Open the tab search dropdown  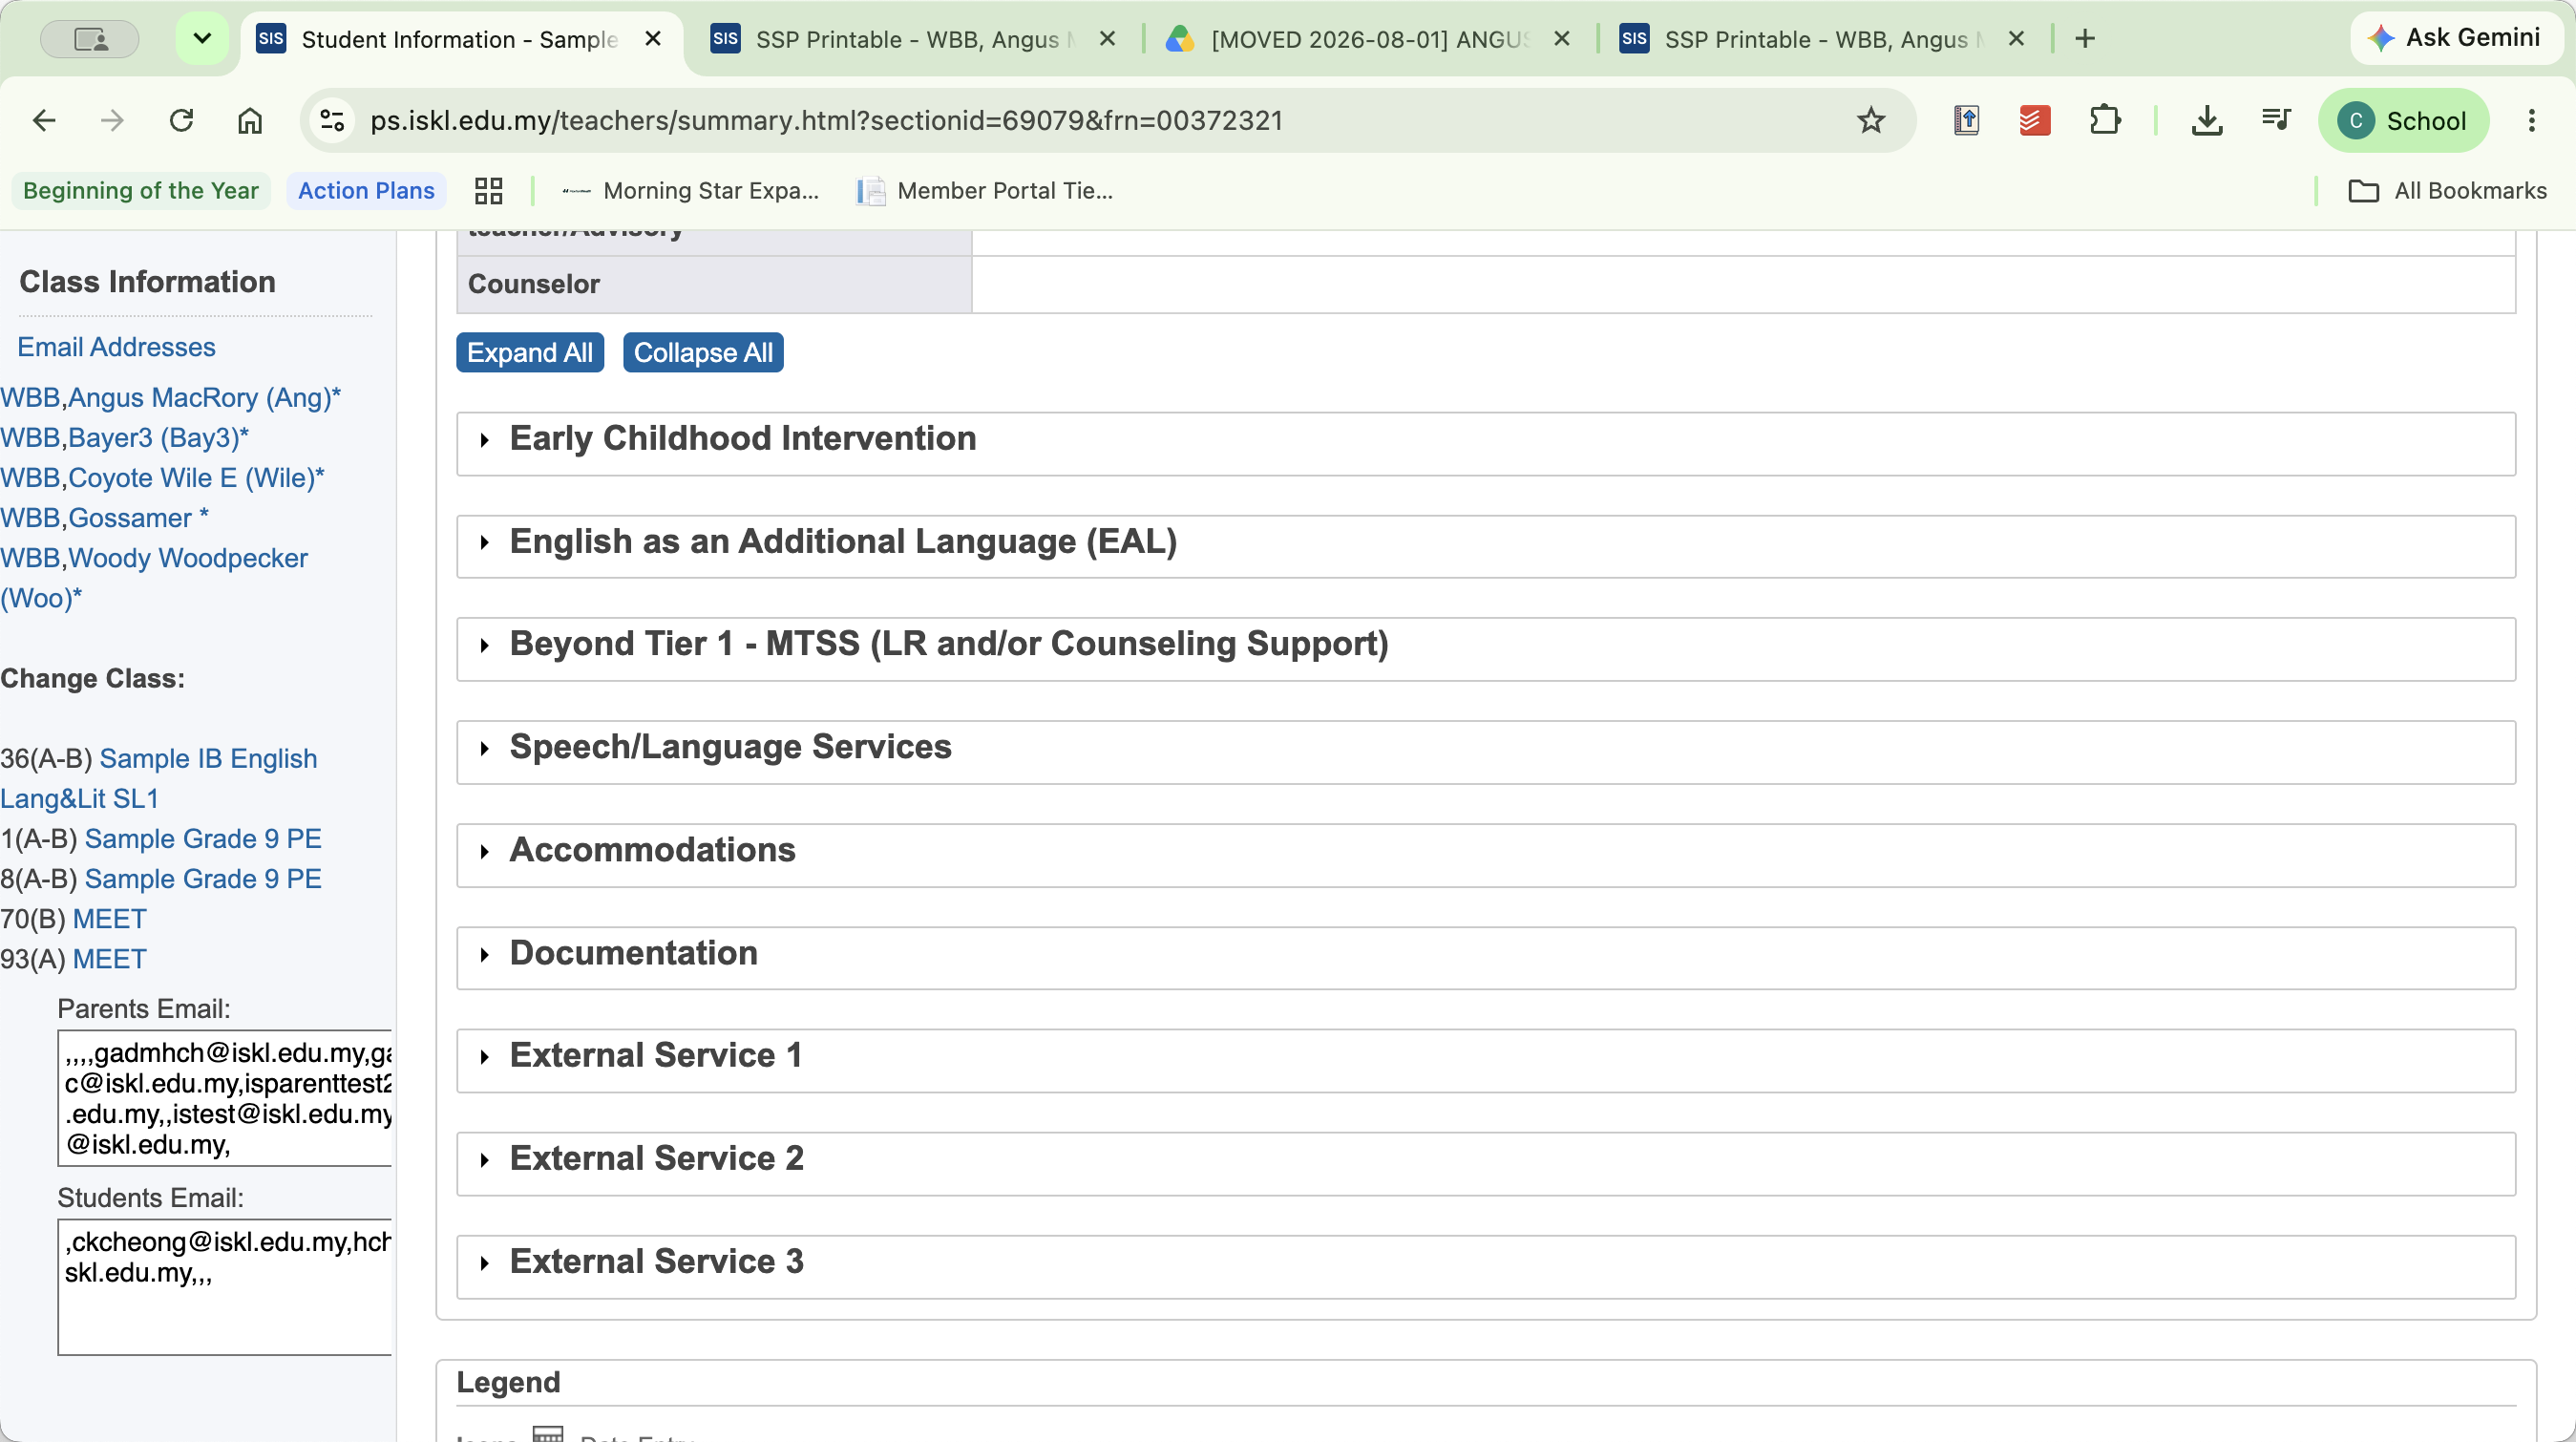coord(202,39)
